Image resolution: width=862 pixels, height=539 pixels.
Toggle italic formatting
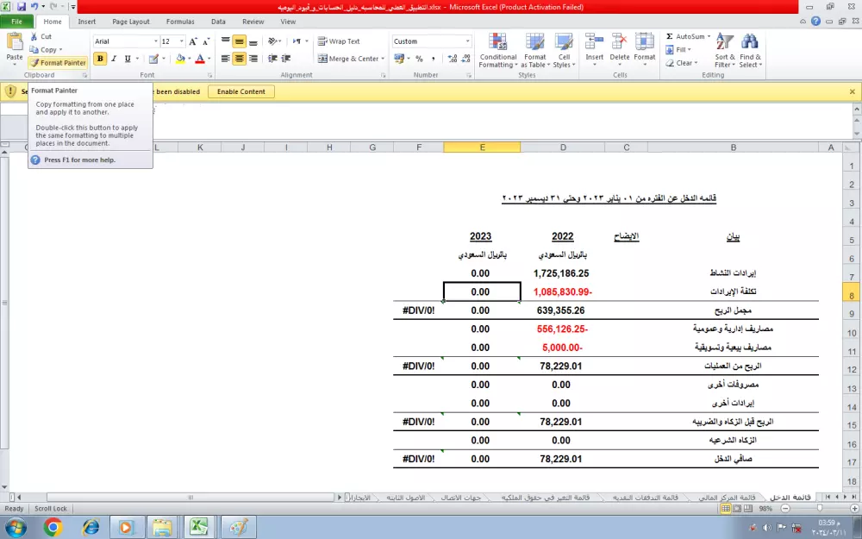point(113,59)
